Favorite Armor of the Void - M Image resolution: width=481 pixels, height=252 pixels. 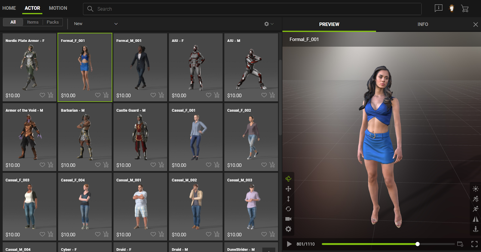tap(42, 165)
